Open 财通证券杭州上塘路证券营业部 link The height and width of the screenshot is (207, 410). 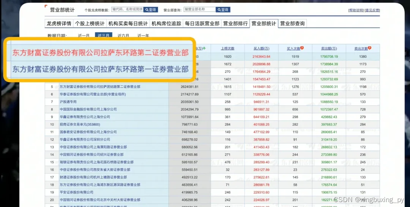pos(93,177)
